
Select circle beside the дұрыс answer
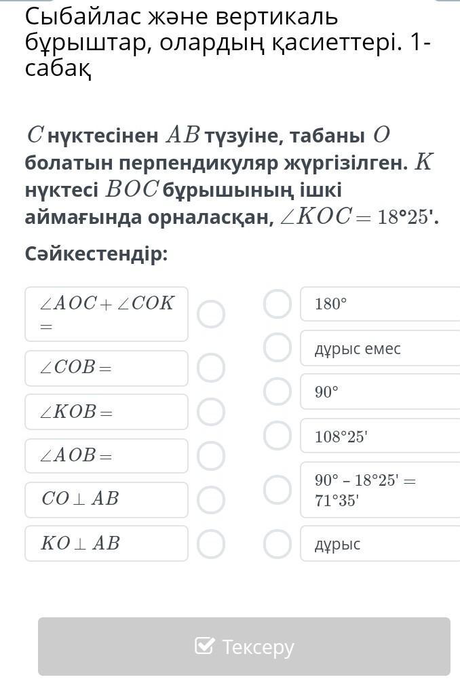[x=277, y=543]
